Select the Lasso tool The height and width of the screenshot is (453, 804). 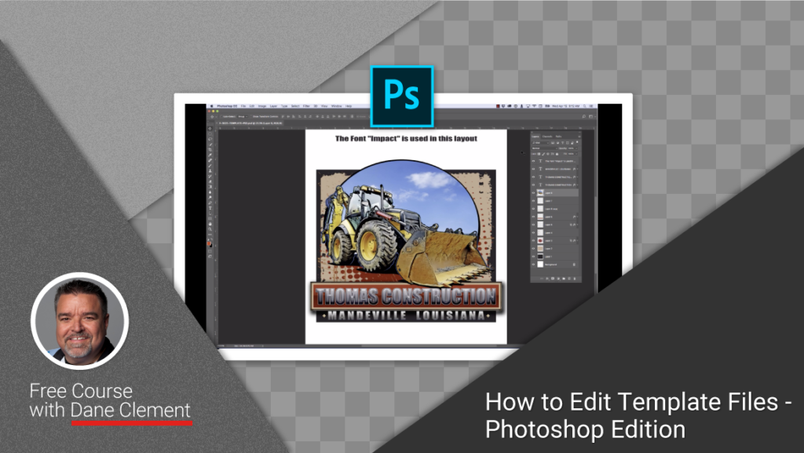210,139
